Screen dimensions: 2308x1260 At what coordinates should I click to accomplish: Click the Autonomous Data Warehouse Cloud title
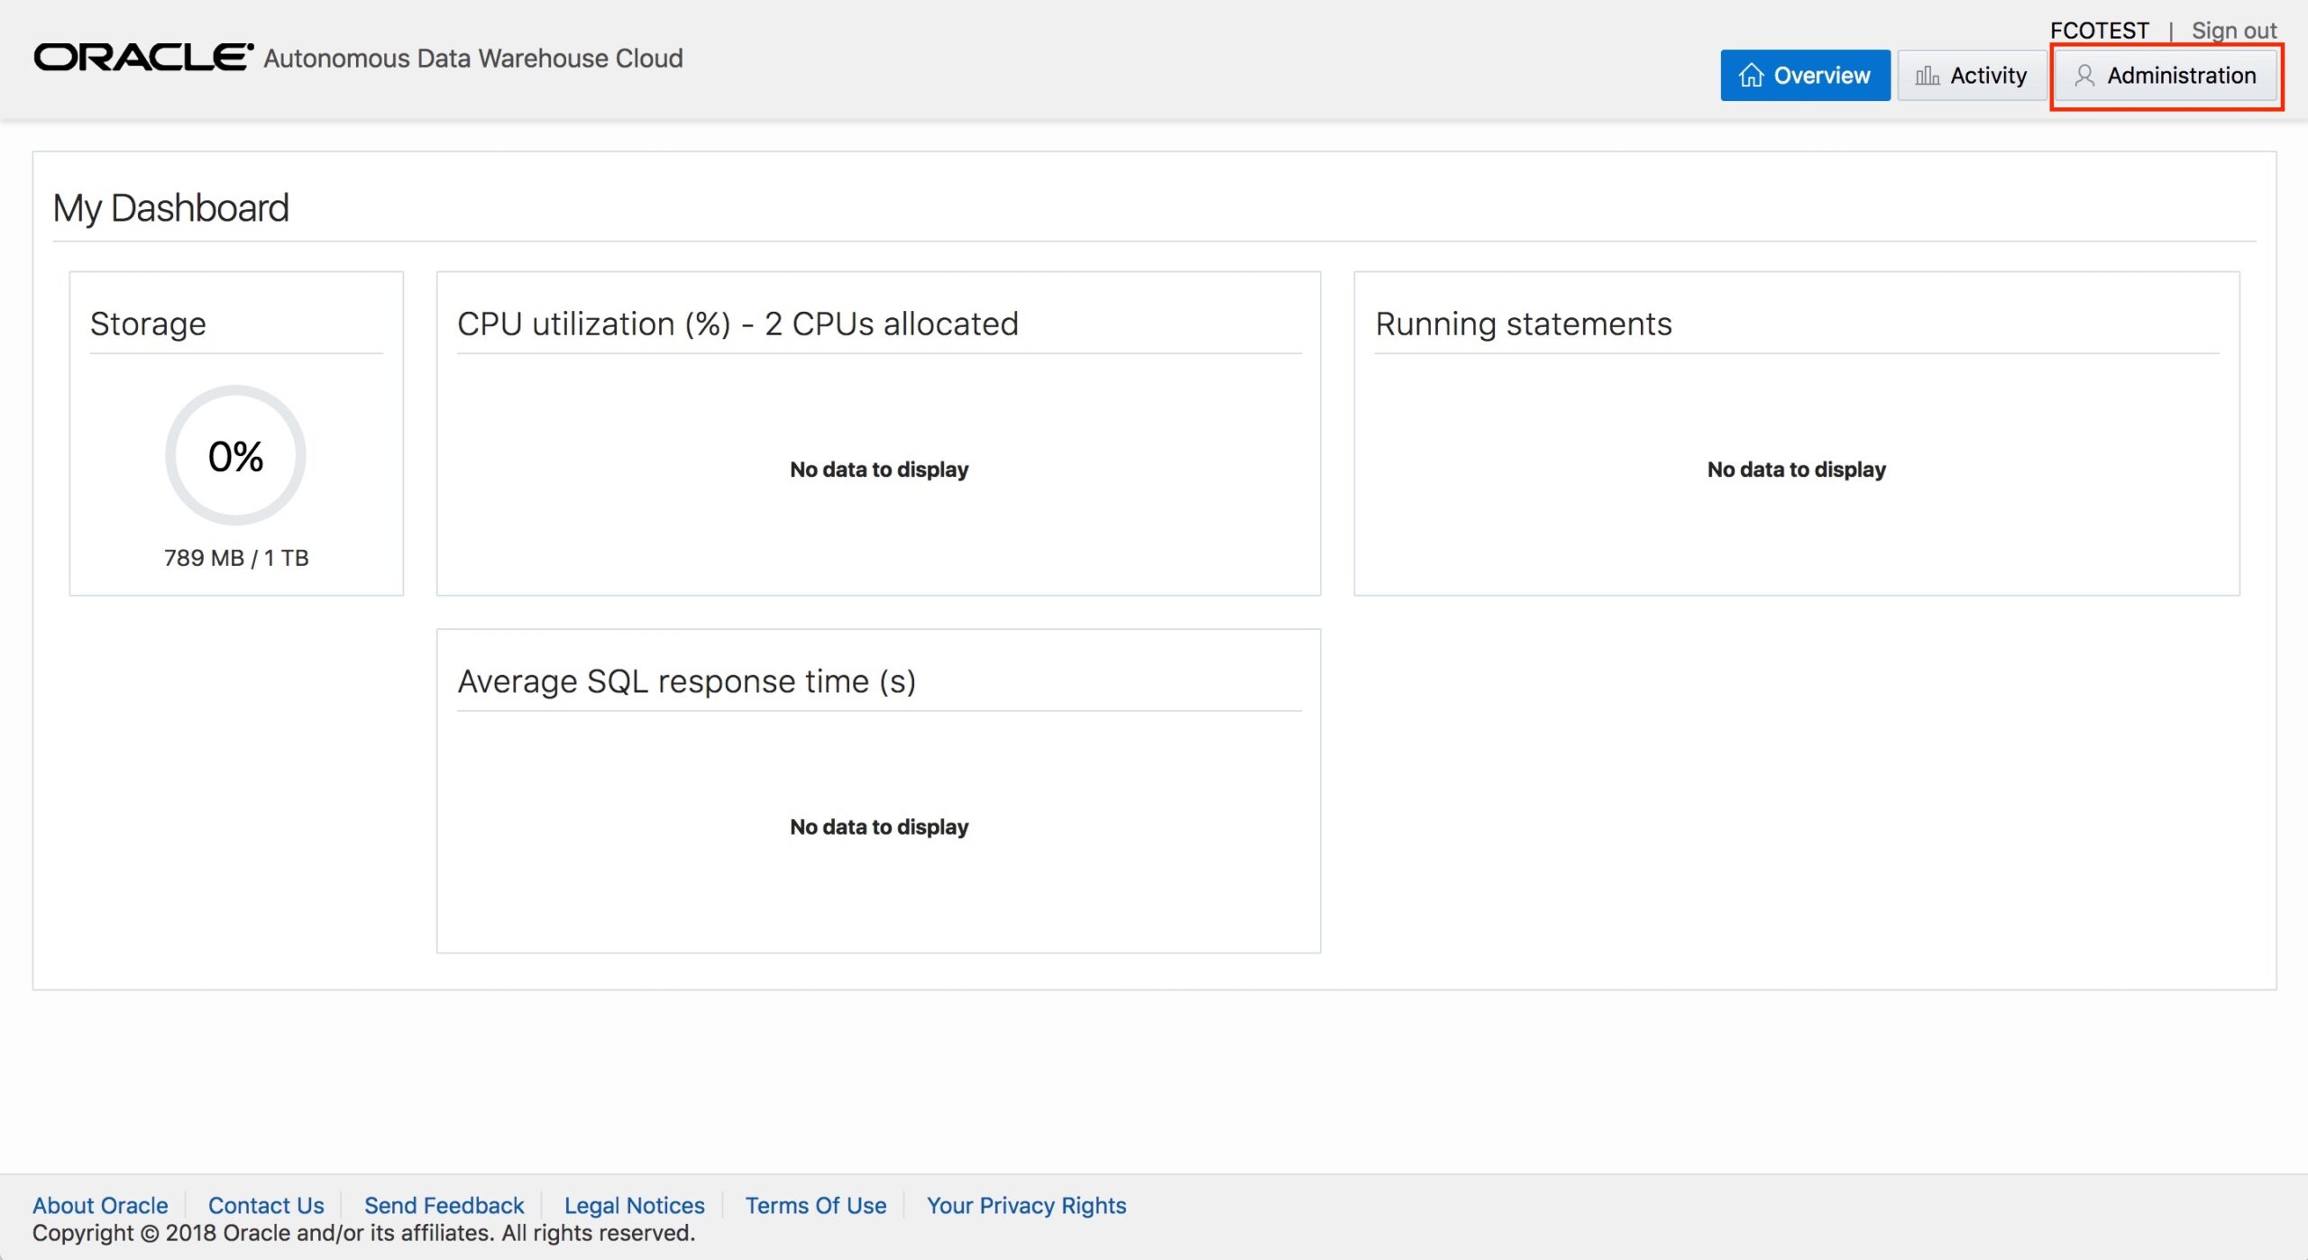click(473, 59)
